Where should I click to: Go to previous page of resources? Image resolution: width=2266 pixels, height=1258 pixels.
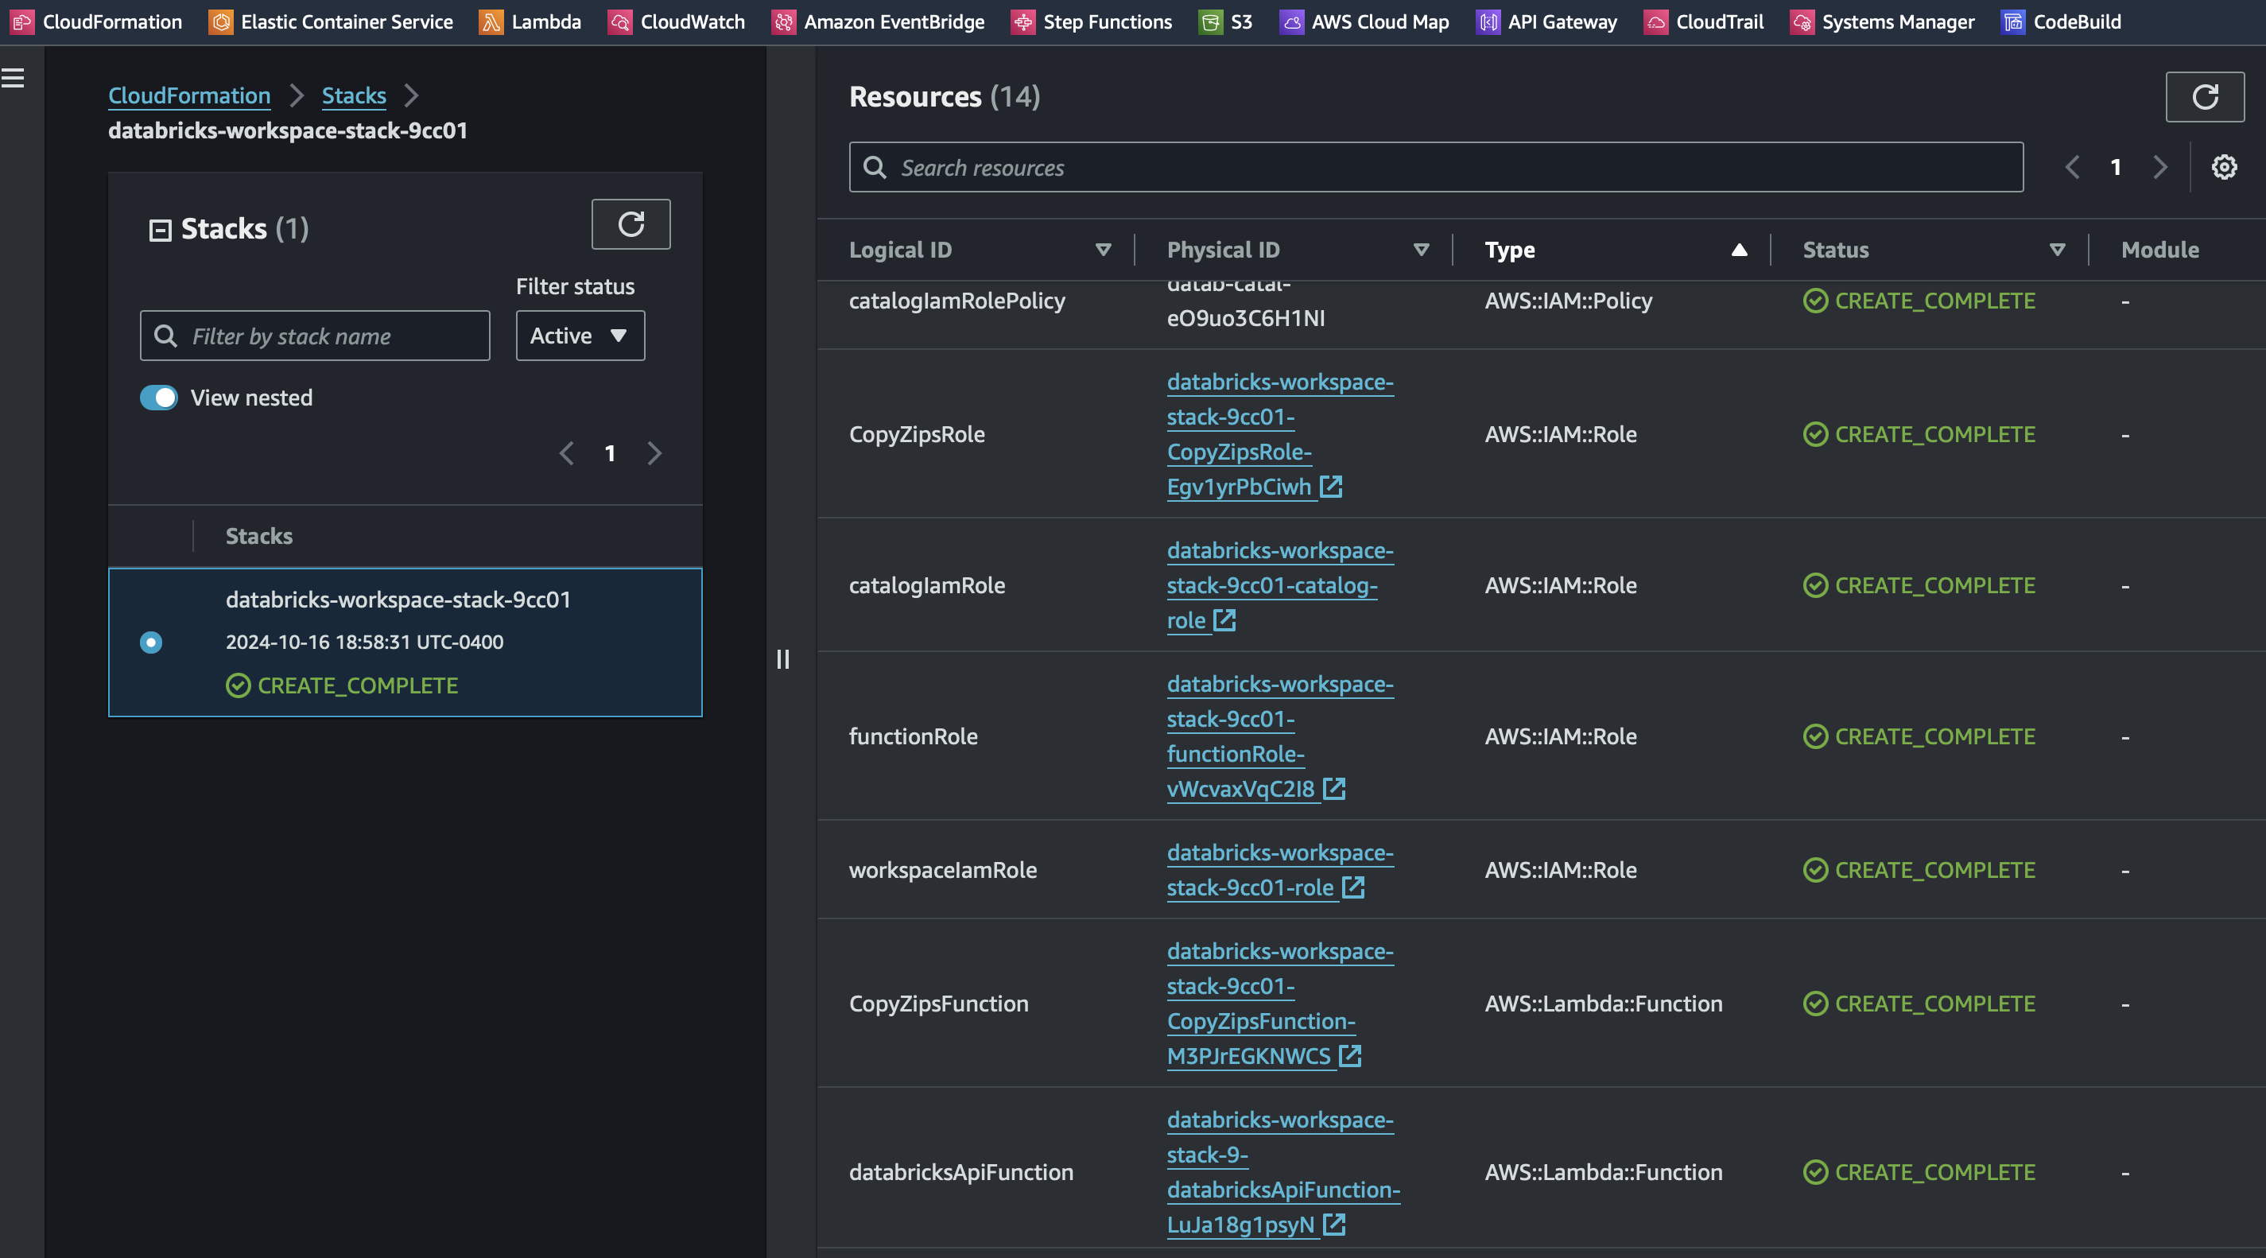coord(2073,167)
